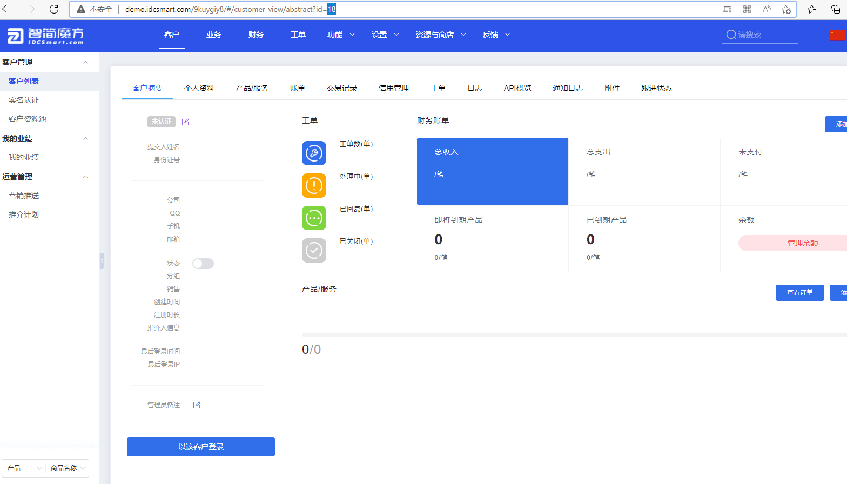Toggle the 状态 switch
This screenshot has height=484, width=847.
(203, 264)
